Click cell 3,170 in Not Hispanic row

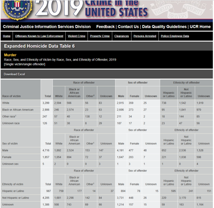pyautogui.click(x=182, y=198)
